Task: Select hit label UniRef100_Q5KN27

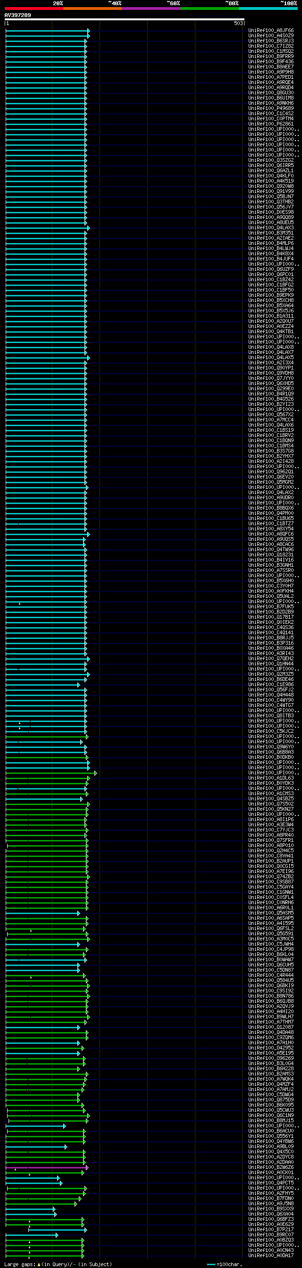Action: [271, 809]
